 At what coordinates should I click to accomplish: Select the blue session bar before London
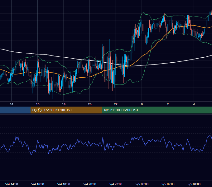coord(15,110)
